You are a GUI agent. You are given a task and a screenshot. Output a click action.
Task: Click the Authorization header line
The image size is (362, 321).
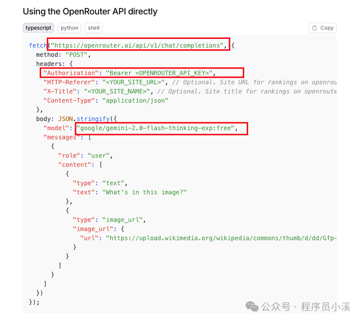131,73
